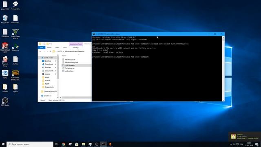Open Documents in the navigation pane
The image size is (261, 147).
pos(49,71)
